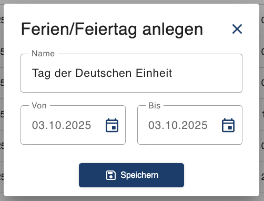264x201 pixels.
Task: Click the word 'Speichern' on the blue button
Action: pos(139,175)
